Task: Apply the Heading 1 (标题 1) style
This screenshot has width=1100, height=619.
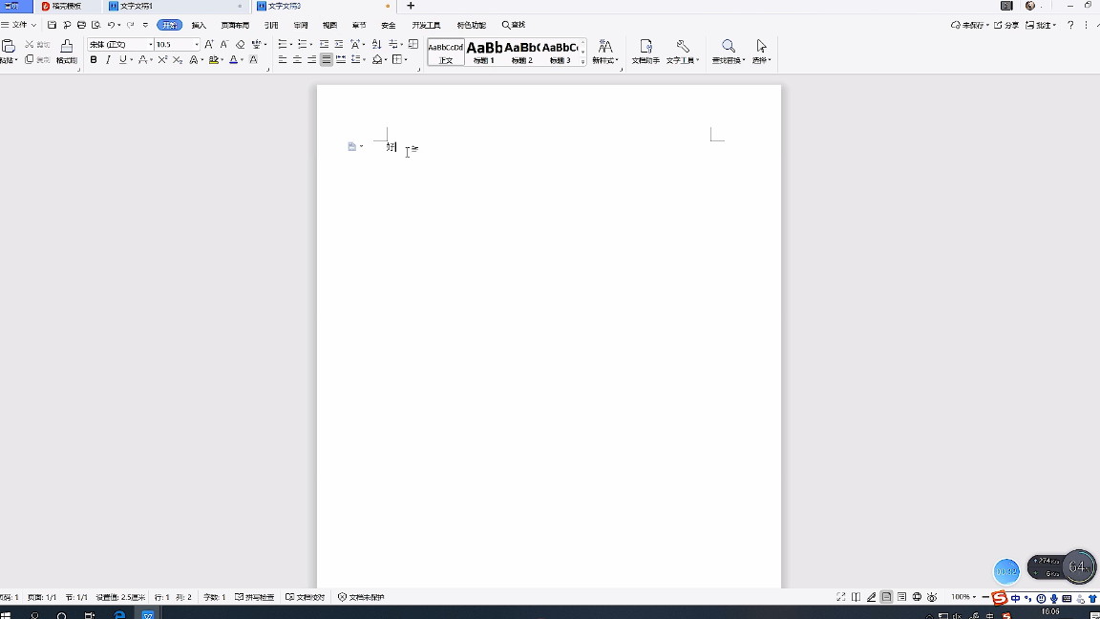Action: coord(484,51)
